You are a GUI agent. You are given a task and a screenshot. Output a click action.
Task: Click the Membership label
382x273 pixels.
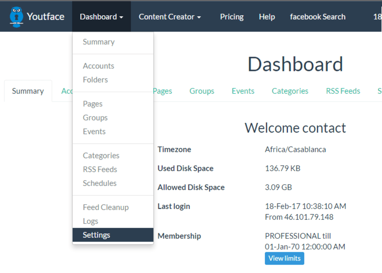(179, 236)
